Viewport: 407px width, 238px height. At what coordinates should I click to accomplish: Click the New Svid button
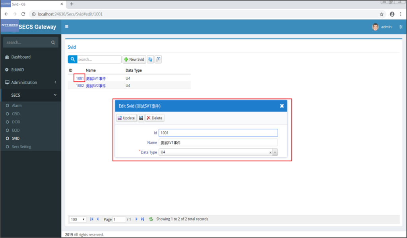pos(134,59)
